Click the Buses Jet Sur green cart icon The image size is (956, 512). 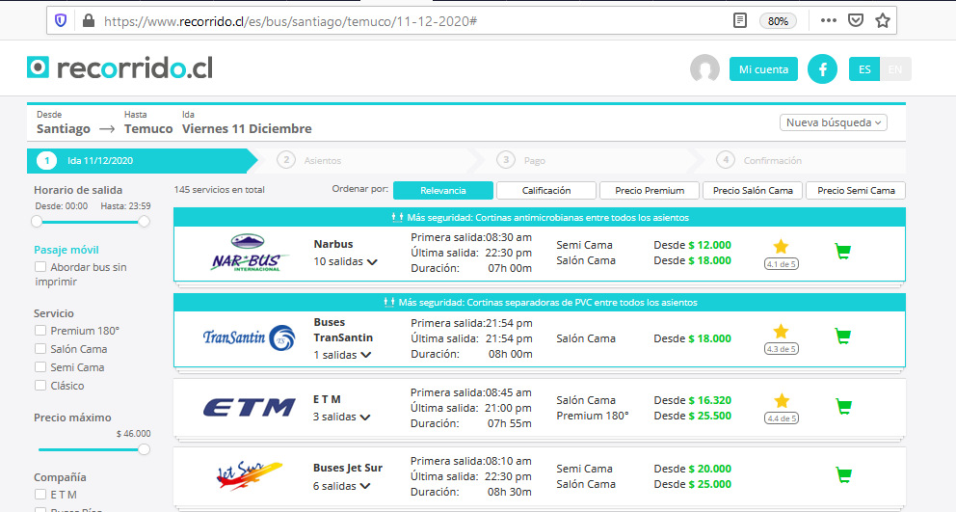pyautogui.click(x=843, y=474)
